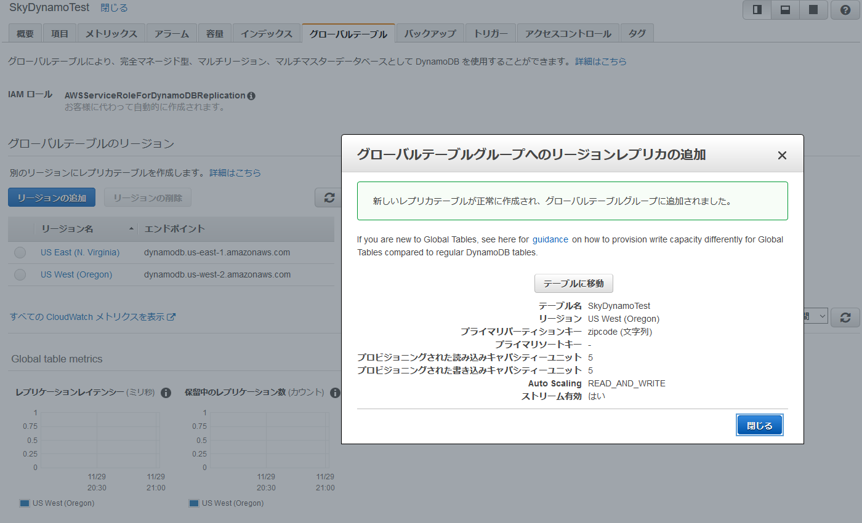
Task: Click the エンドポイント column header
Action: click(174, 229)
